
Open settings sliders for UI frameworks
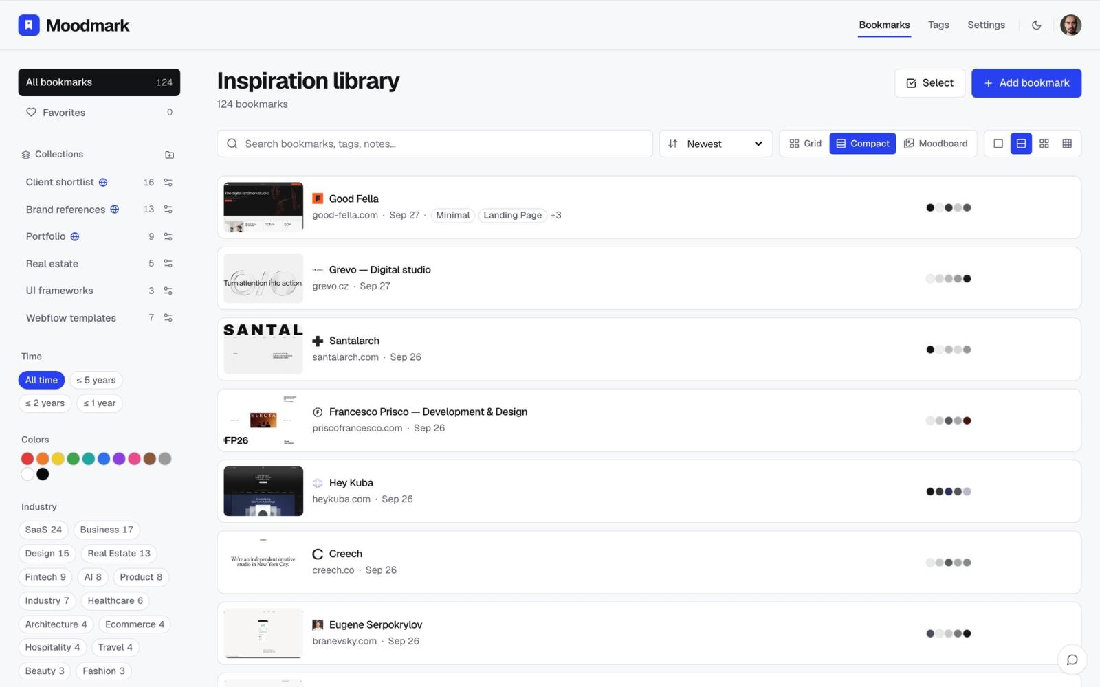point(168,291)
